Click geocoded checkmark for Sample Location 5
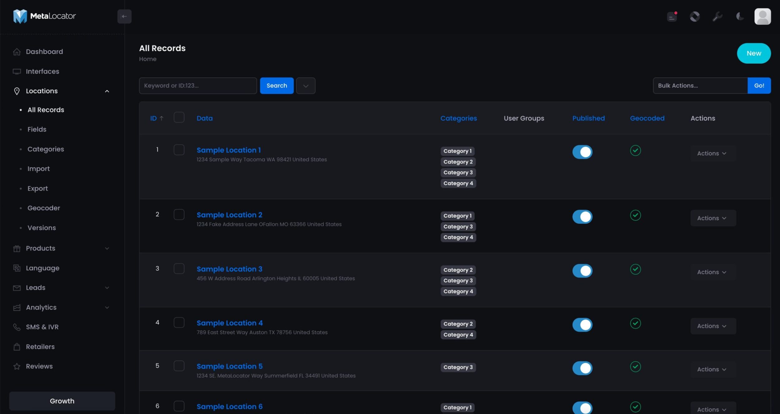780x414 pixels. [635, 367]
